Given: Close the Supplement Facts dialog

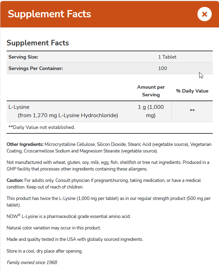Looking at the screenshot, I should [204, 14].
